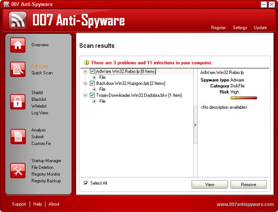Viewport: 278px width, 212px height.
Task: Open the About link
Action: point(54,204)
